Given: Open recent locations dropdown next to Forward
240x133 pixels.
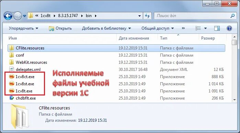Looking at the screenshot, I should pos(24,16).
